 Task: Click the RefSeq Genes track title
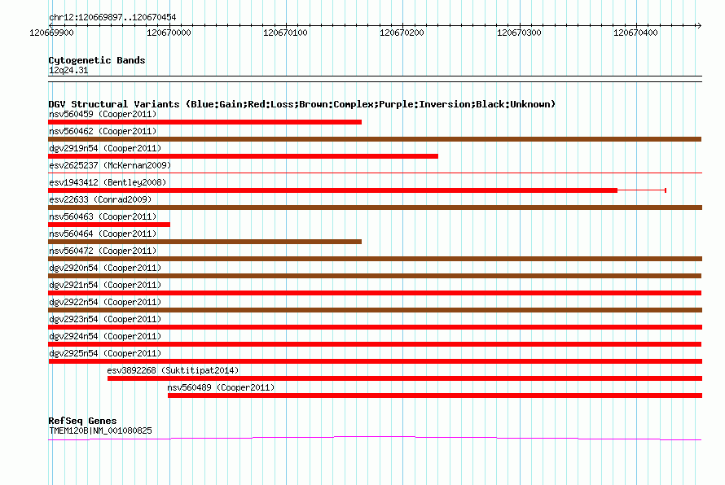coord(82,421)
